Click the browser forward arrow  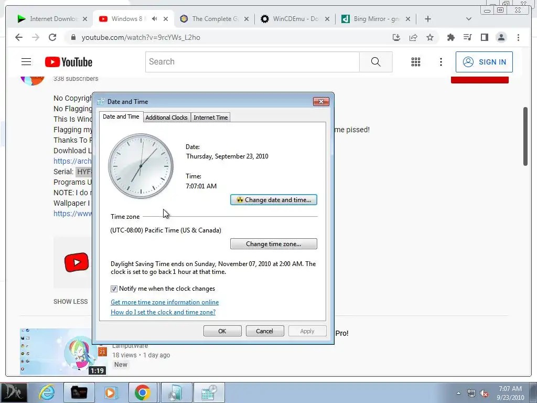[x=36, y=37]
